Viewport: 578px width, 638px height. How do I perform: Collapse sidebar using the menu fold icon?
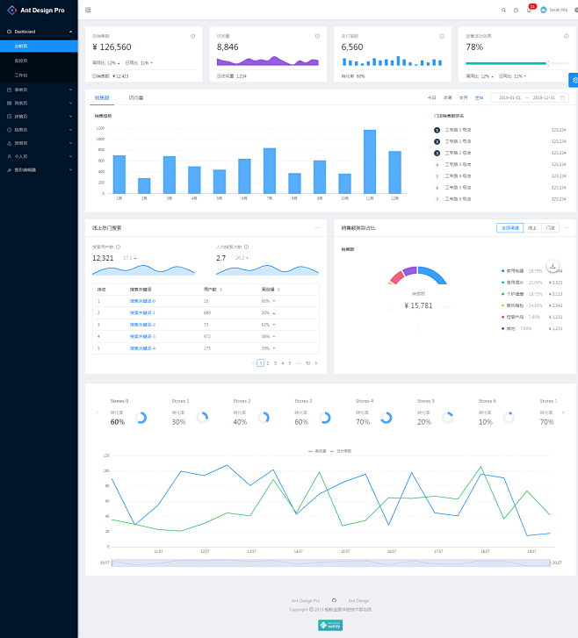point(88,10)
